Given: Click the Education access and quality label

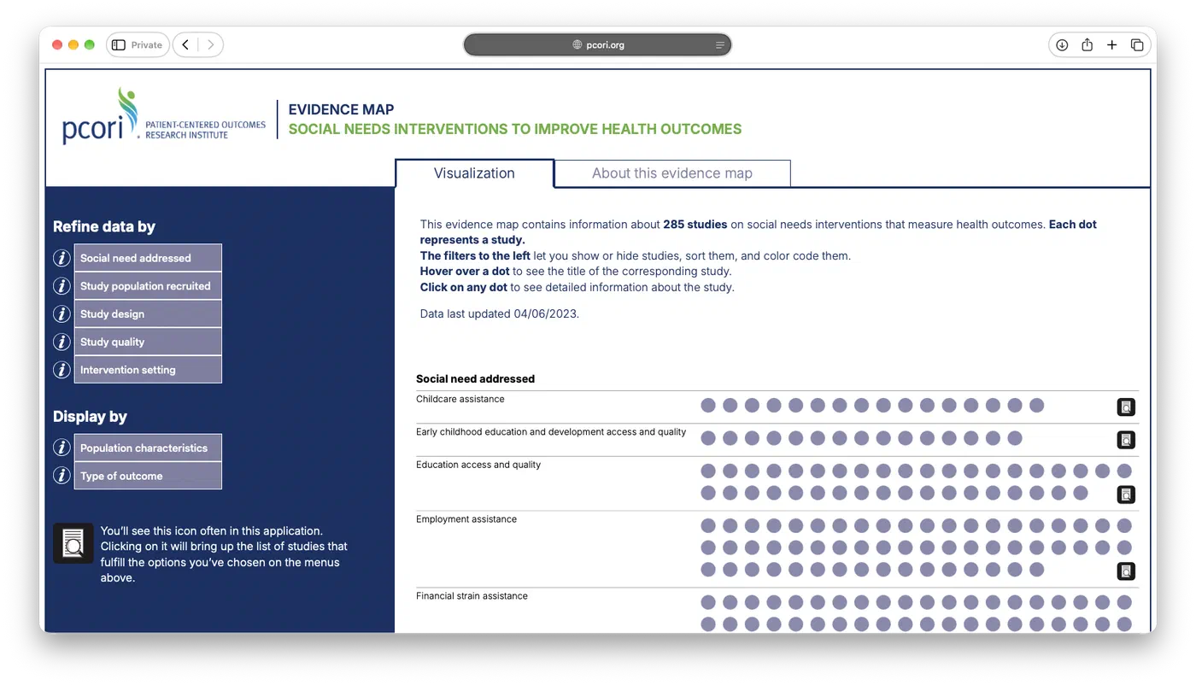Looking at the screenshot, I should (478, 465).
